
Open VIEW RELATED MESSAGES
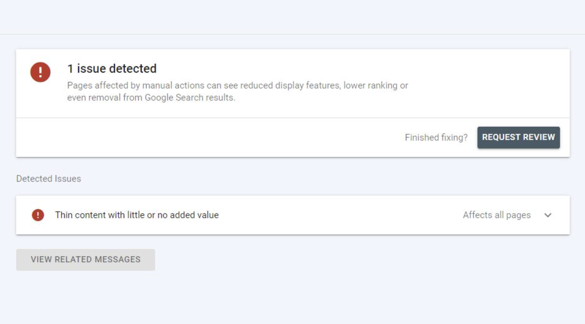click(86, 260)
